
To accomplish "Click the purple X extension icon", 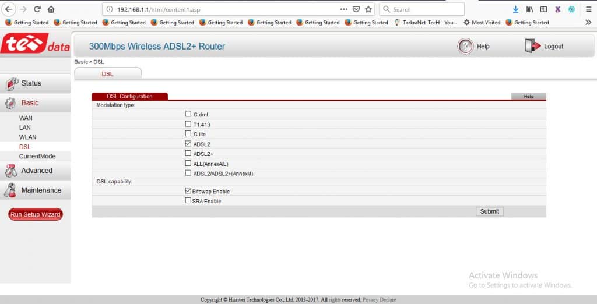I will [x=558, y=9].
